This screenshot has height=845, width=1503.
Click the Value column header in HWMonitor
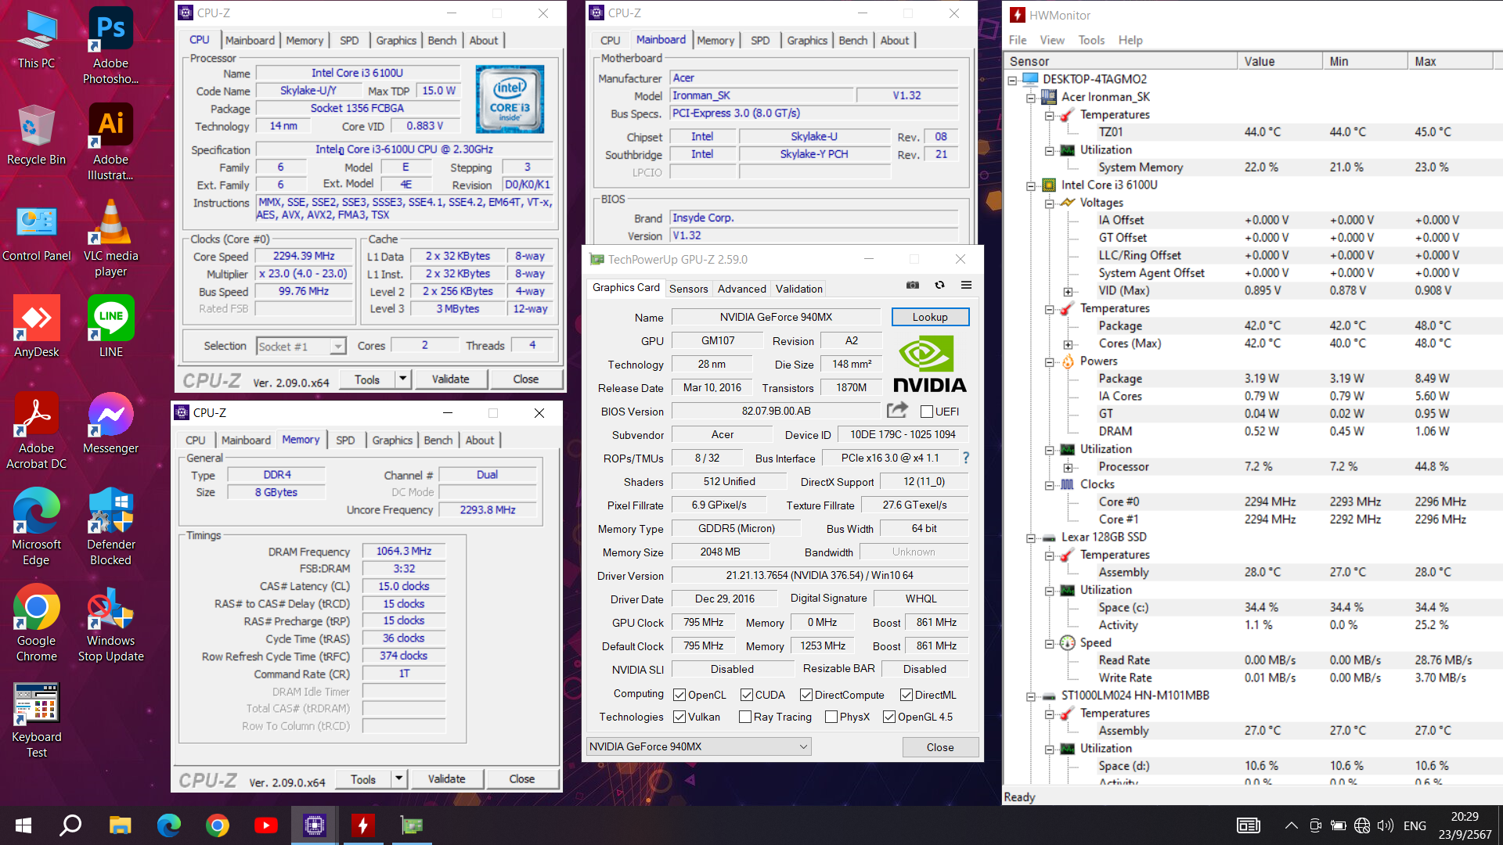pos(1279,61)
